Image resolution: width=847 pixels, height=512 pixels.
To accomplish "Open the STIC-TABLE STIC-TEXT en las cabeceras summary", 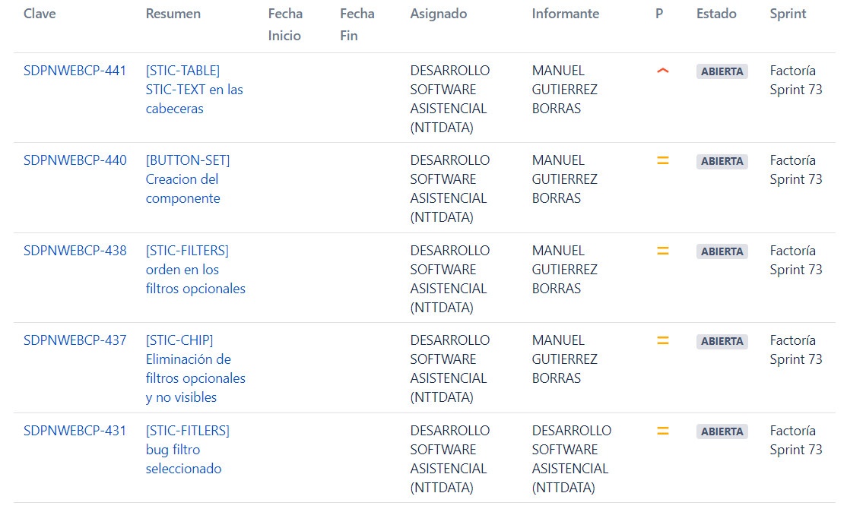I will (x=194, y=90).
